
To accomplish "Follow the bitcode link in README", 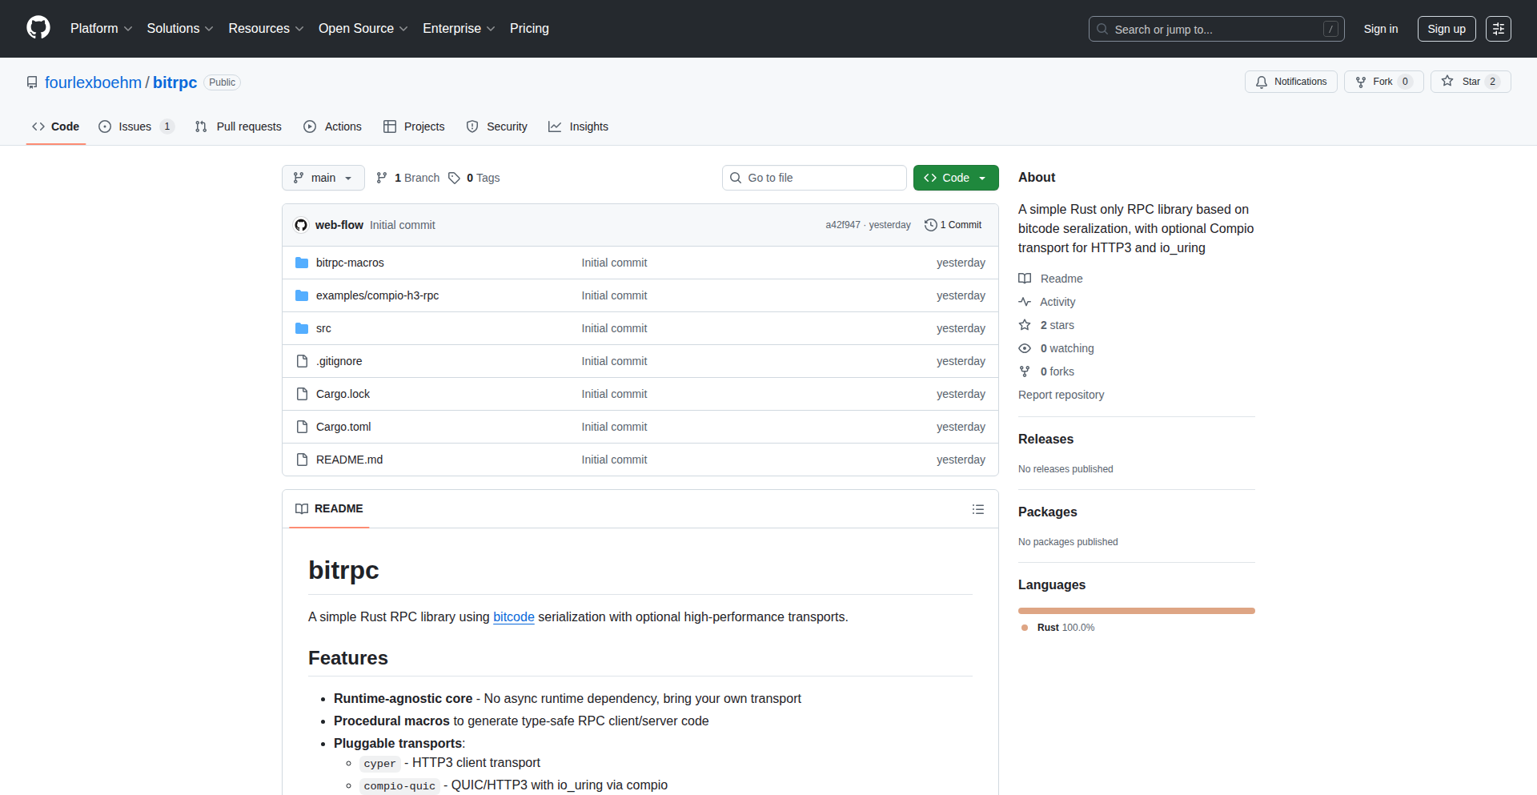I will (x=513, y=616).
